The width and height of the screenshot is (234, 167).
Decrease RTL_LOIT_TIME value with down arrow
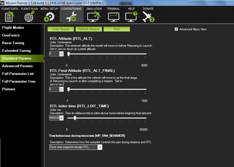(x=61, y=119)
